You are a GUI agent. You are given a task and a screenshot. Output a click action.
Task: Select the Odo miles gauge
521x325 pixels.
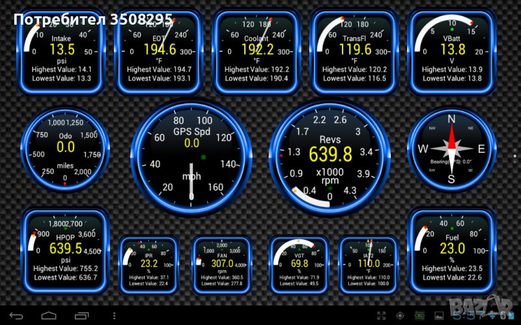click(65, 148)
